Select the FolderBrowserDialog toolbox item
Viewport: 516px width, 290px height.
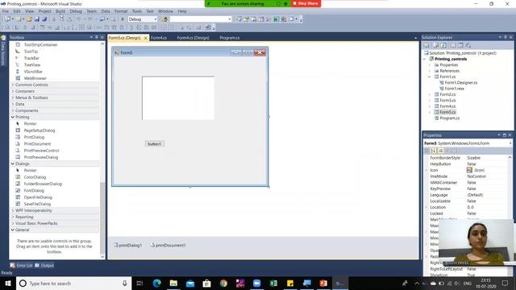click(43, 184)
